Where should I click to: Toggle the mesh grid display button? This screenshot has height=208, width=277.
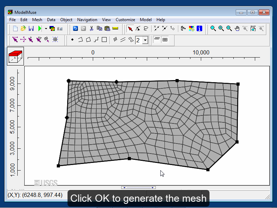pos(164,40)
